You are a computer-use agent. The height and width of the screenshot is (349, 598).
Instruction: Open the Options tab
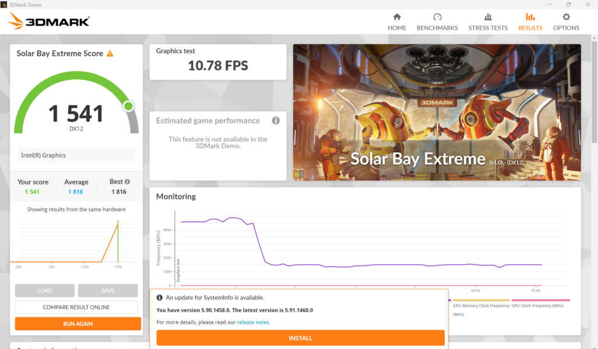click(566, 22)
